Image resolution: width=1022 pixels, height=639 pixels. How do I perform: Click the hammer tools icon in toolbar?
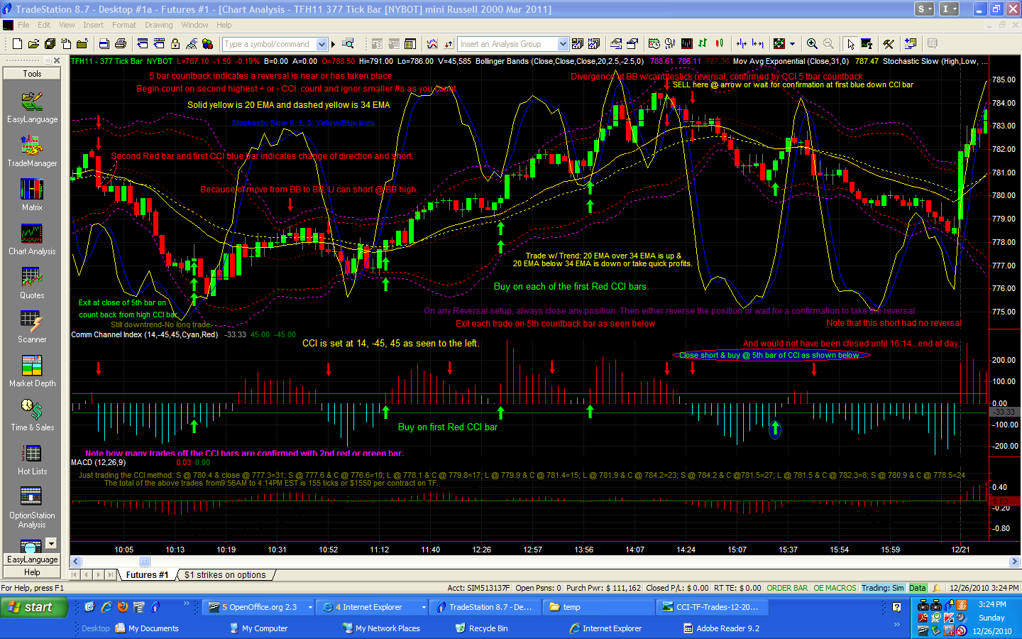(x=889, y=44)
